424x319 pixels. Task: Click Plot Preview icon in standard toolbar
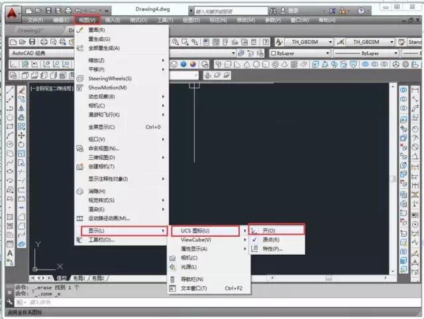coord(54,42)
